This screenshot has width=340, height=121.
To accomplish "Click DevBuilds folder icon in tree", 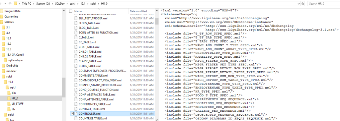I will coord(3,66).
